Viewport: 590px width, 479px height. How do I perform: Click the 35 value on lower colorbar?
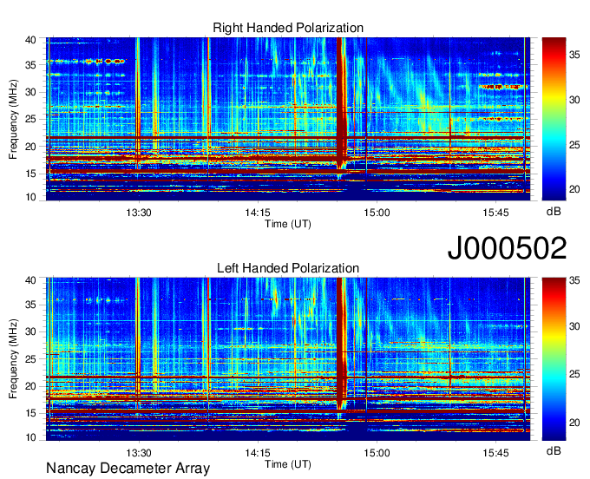point(574,280)
